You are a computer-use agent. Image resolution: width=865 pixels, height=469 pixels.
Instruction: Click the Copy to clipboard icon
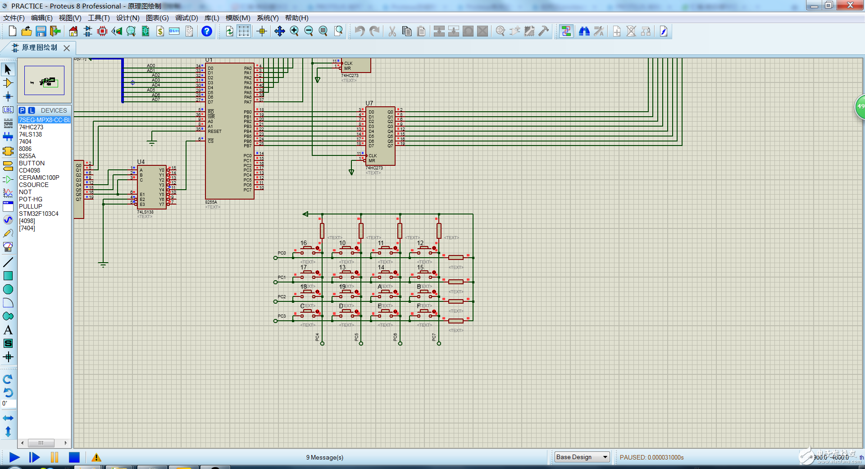pos(406,31)
